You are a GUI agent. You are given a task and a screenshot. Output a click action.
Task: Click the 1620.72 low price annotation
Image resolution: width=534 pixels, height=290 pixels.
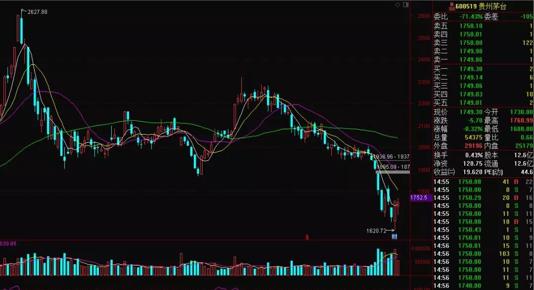click(x=376, y=231)
